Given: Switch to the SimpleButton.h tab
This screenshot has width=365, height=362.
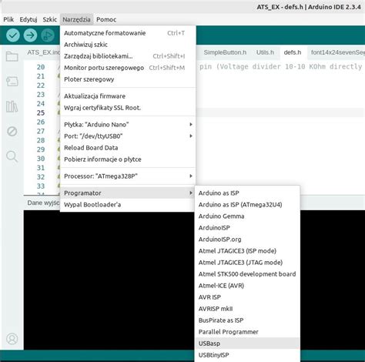Looking at the screenshot, I should pyautogui.click(x=225, y=52).
